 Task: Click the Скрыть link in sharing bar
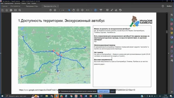[113, 91]
